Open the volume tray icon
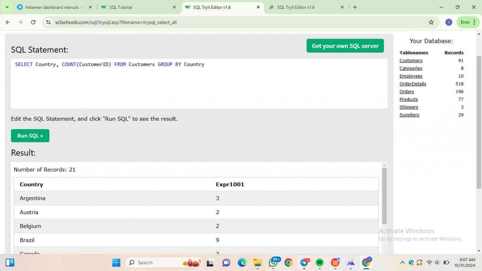Image resolution: width=482 pixels, height=271 pixels. 437,263
